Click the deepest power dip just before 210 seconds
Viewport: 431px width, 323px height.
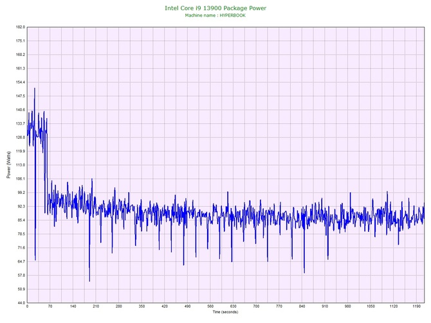tap(89, 280)
